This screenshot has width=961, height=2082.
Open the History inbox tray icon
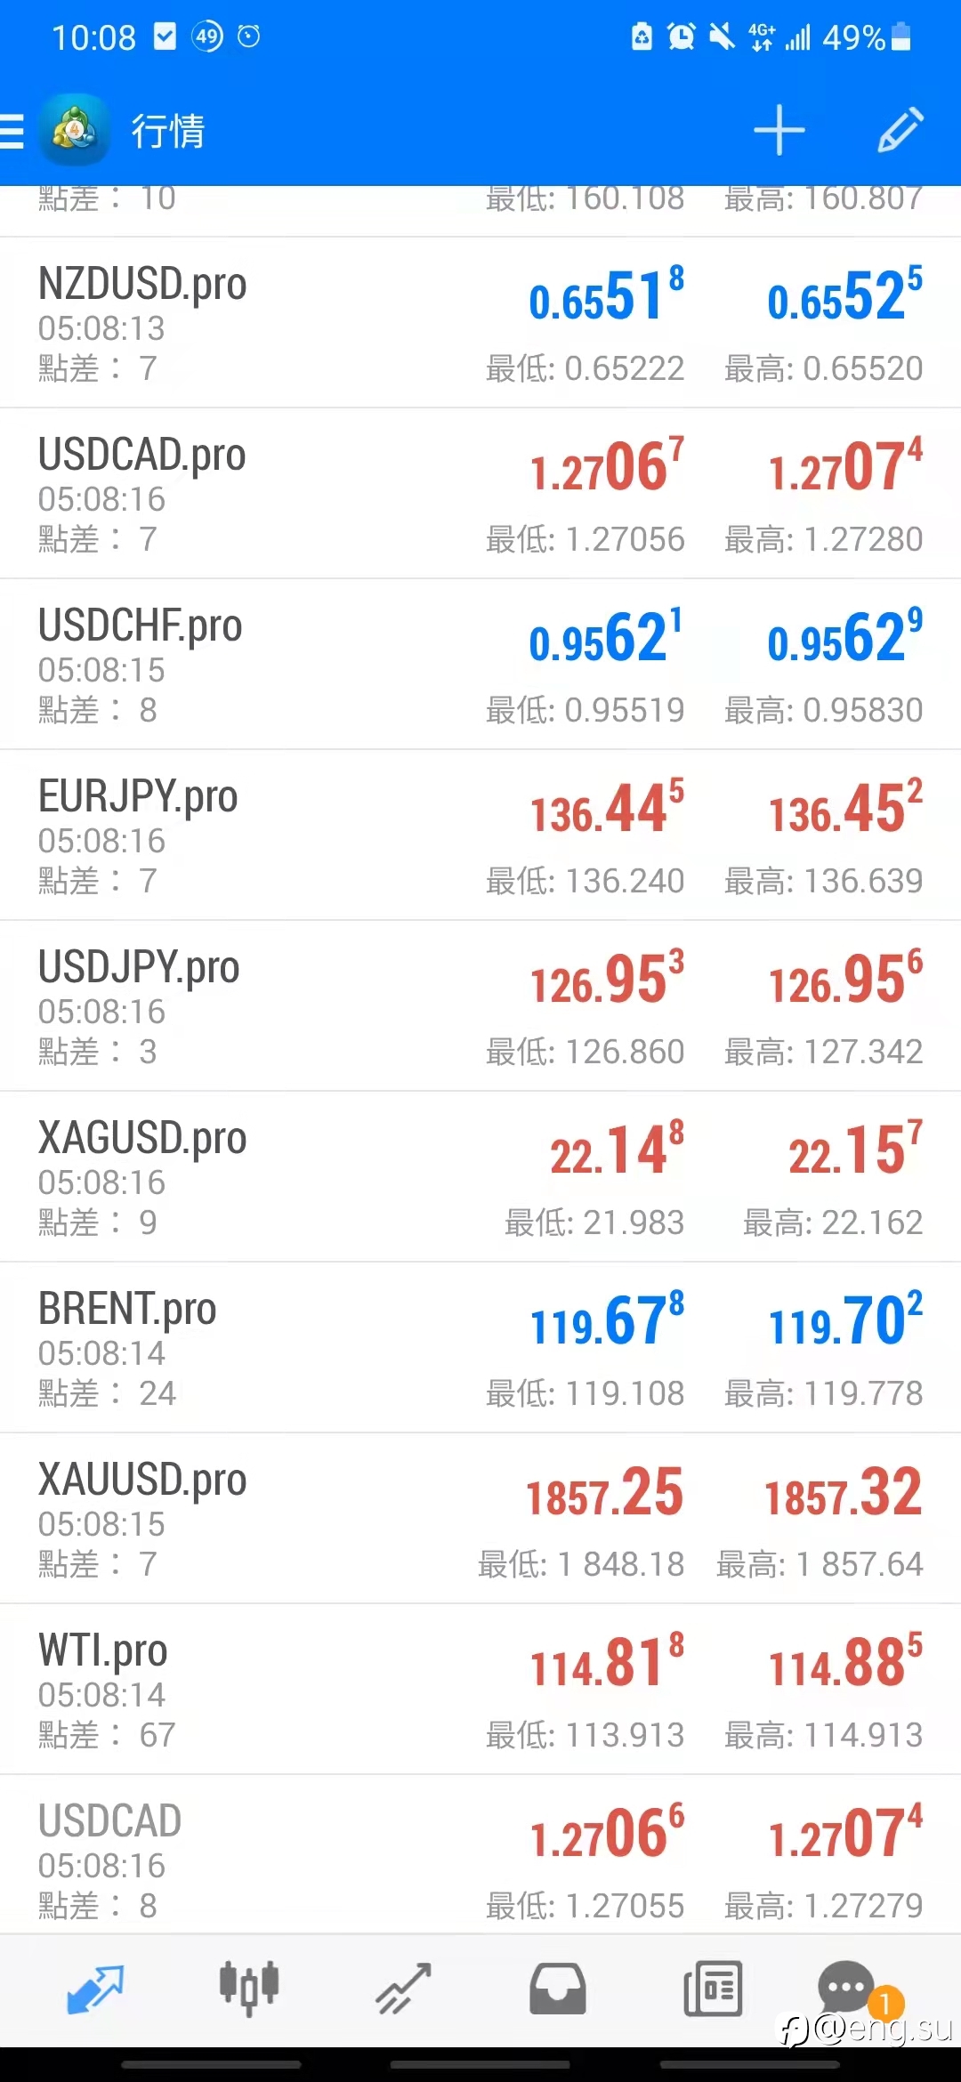[x=558, y=1989]
